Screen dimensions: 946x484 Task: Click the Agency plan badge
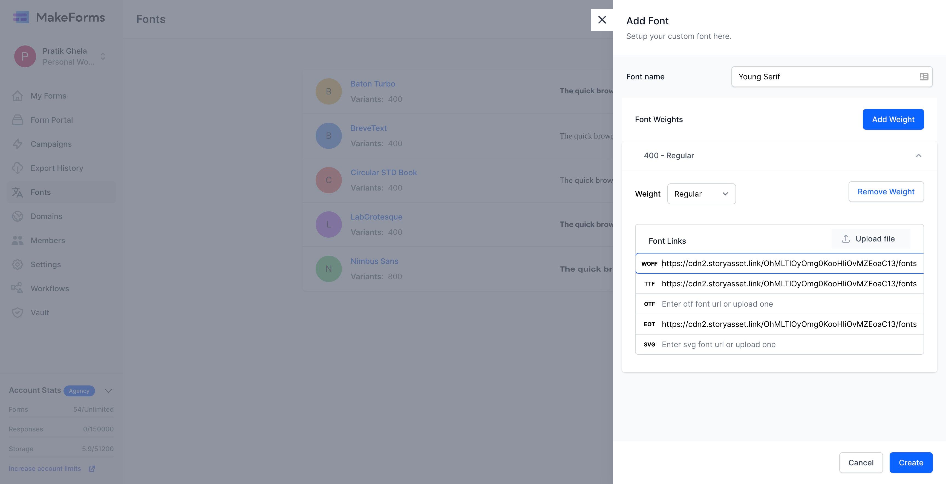tap(79, 391)
